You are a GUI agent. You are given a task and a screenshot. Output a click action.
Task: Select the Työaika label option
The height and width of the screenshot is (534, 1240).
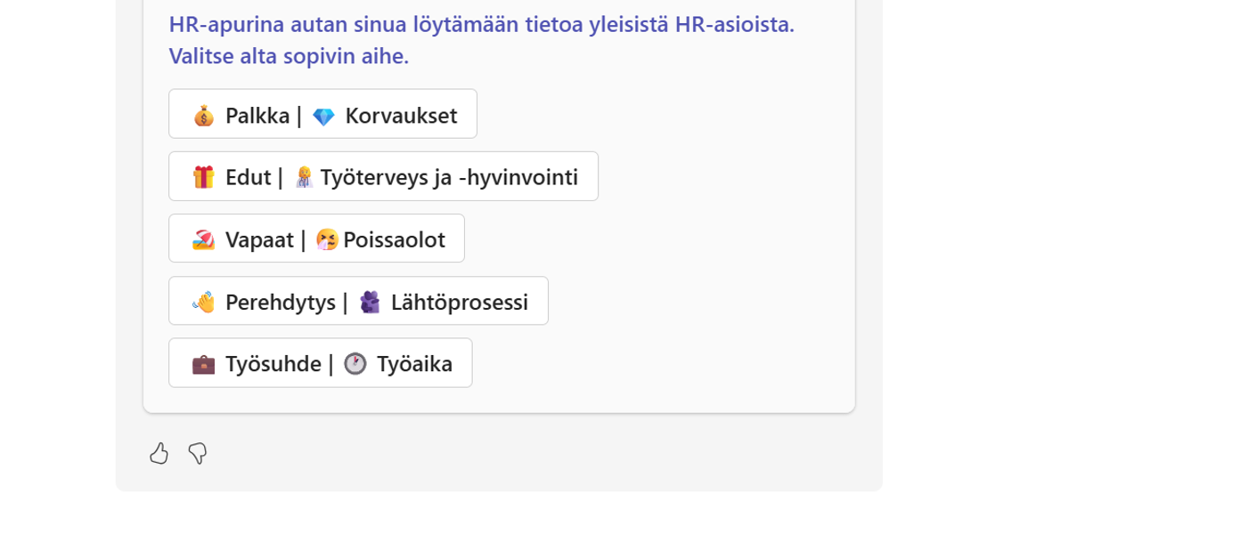click(414, 364)
